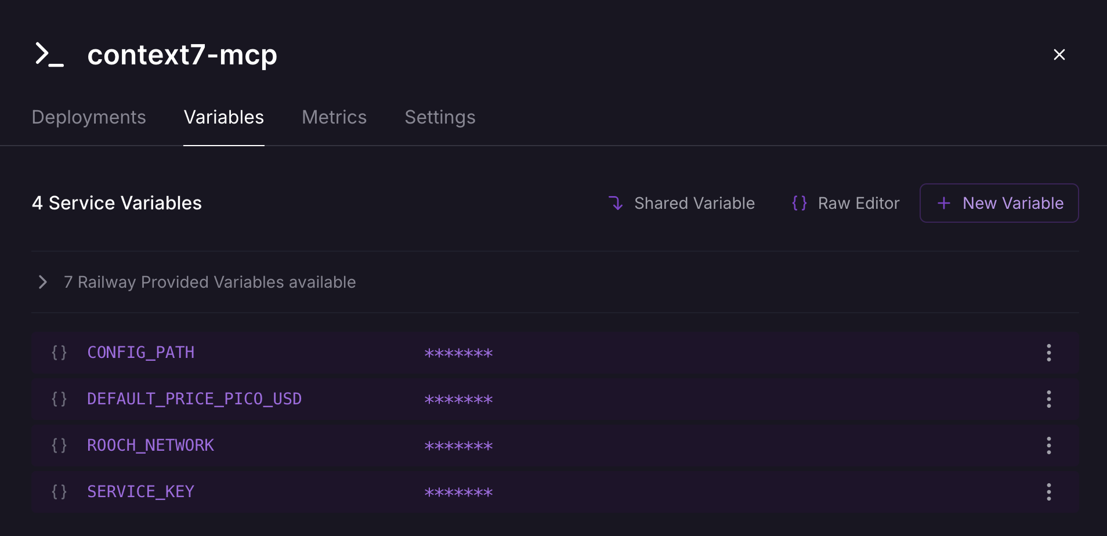Reveal the masked value of DEFAULT_PRICE_PICO_USD
The height and width of the screenshot is (536, 1107).
click(458, 400)
